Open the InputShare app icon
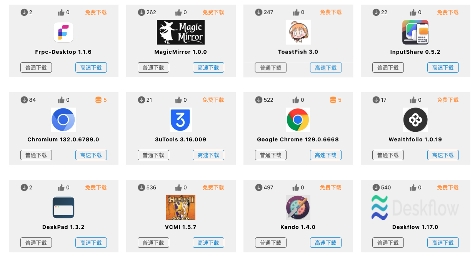The width and height of the screenshot is (475, 257). coord(415,32)
